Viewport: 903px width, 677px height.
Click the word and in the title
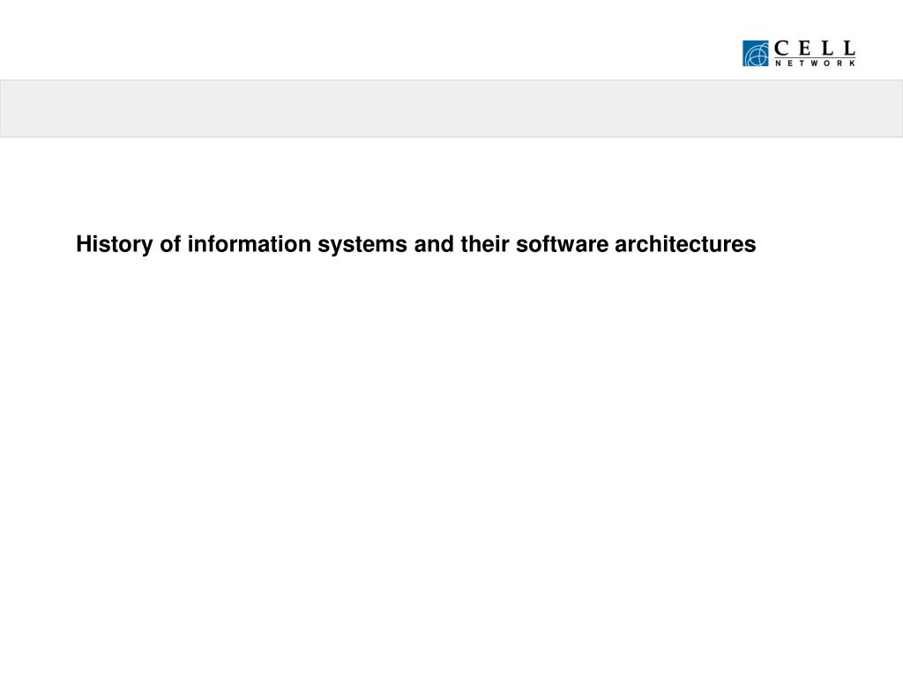[x=434, y=243]
